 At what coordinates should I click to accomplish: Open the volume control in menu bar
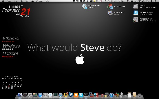pos(143,1)
